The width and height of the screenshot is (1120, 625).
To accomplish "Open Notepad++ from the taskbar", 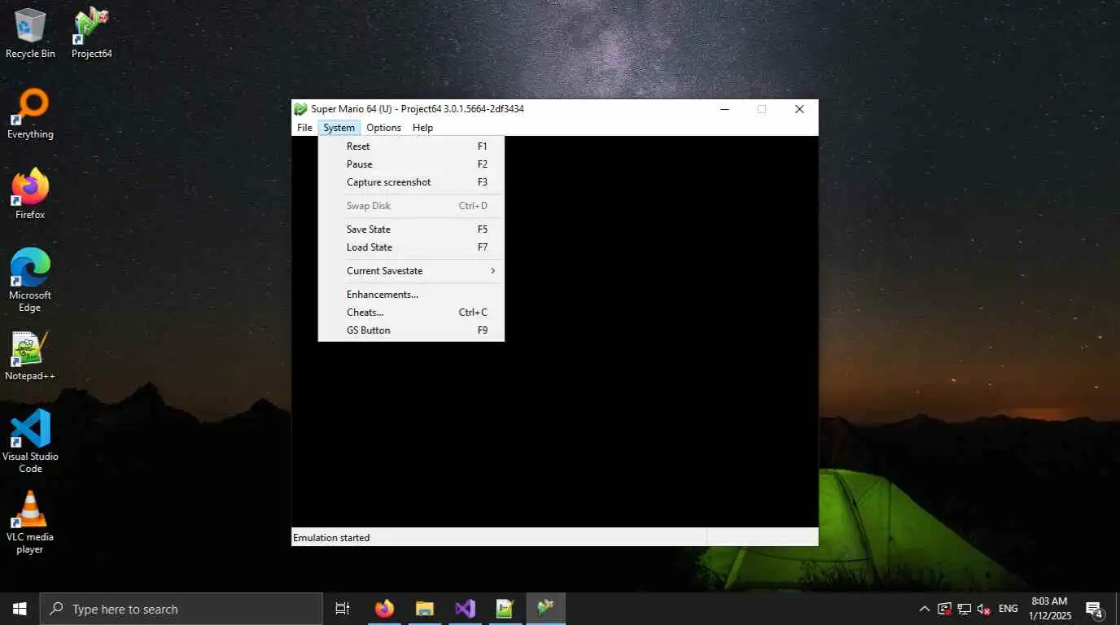I will (x=505, y=609).
